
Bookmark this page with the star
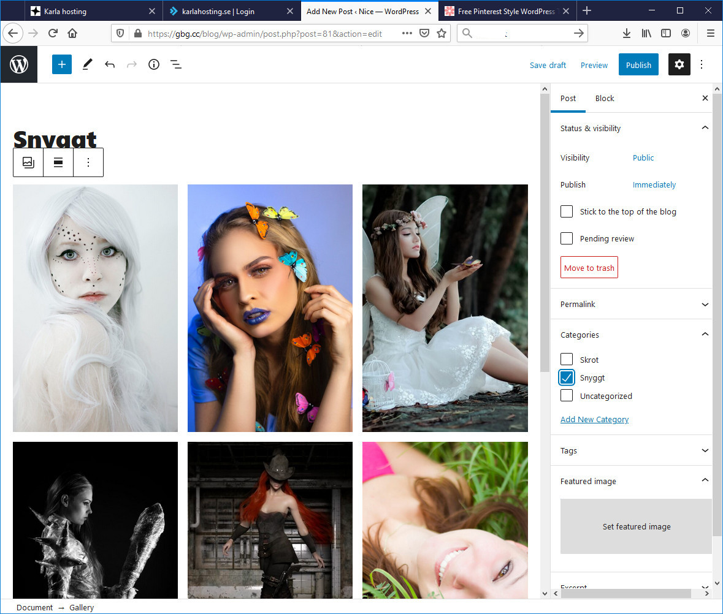pos(442,33)
